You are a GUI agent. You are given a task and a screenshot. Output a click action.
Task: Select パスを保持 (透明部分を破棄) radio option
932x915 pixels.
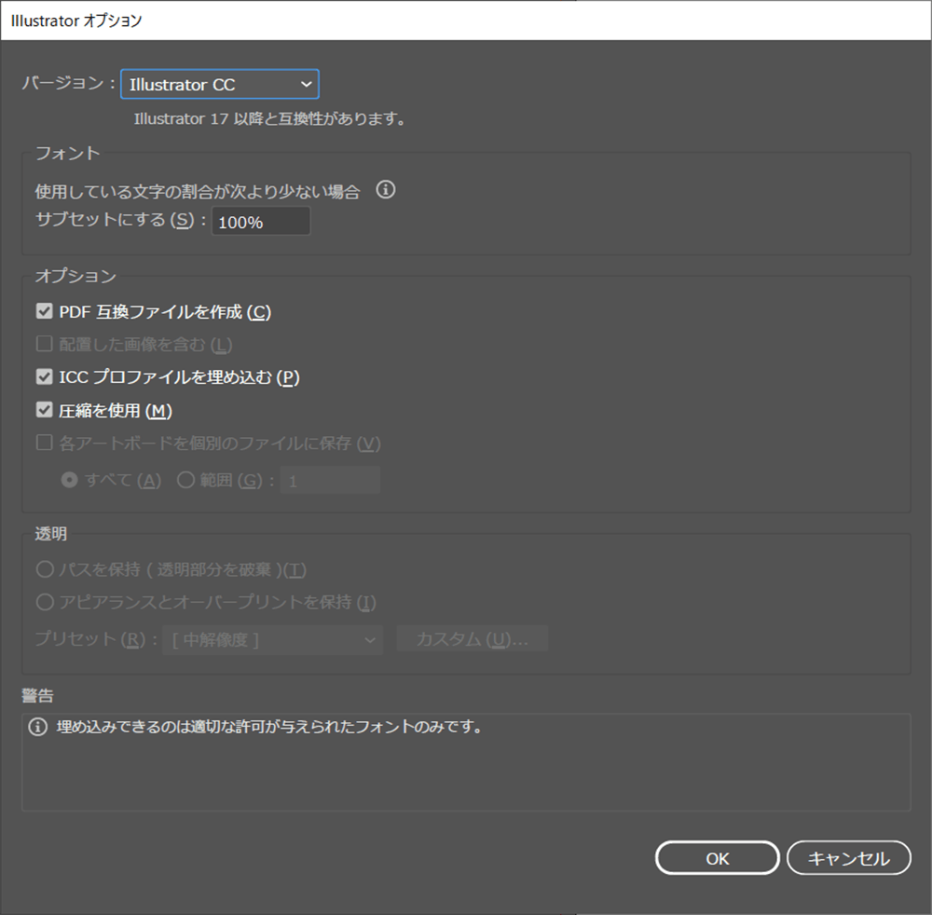[45, 569]
